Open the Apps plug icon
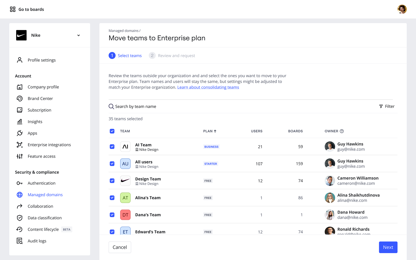This screenshot has width=416, height=260. click(x=19, y=133)
